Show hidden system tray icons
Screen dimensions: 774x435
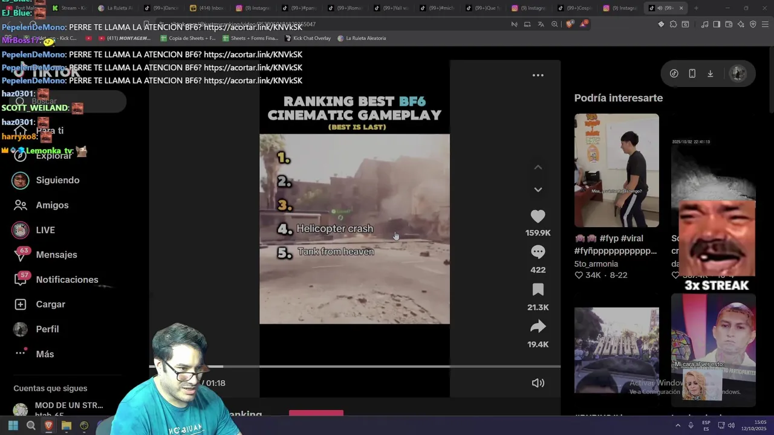click(677, 425)
